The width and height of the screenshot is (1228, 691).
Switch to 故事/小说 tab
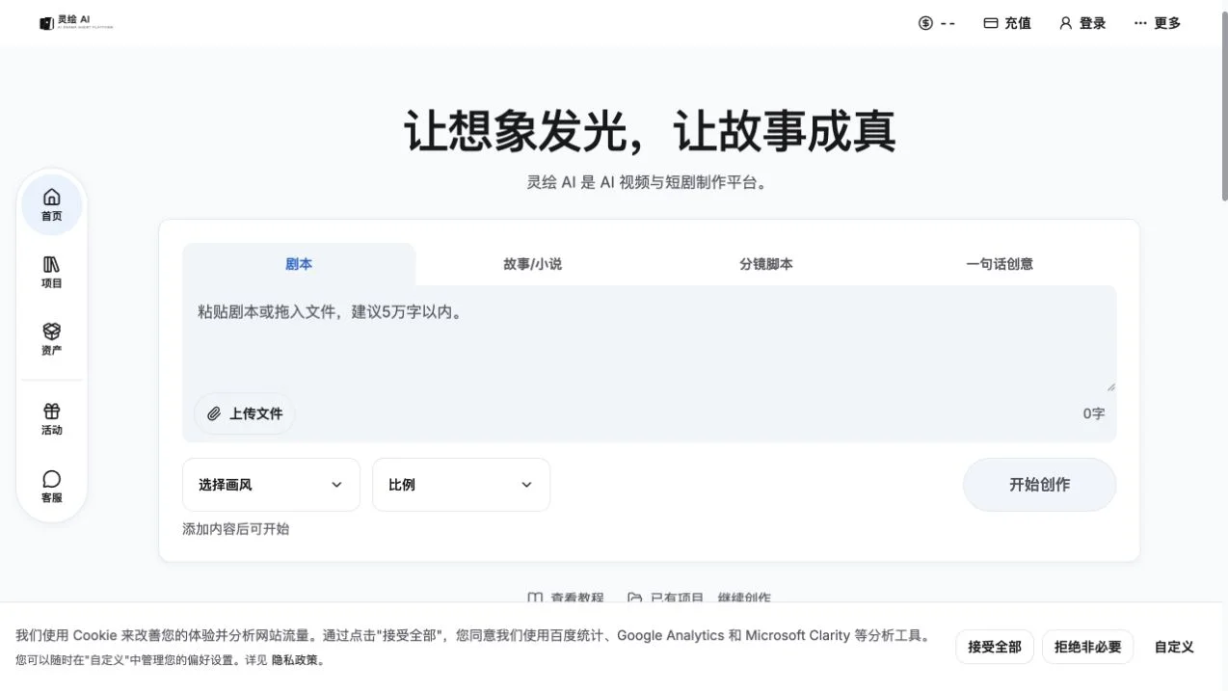click(x=532, y=264)
